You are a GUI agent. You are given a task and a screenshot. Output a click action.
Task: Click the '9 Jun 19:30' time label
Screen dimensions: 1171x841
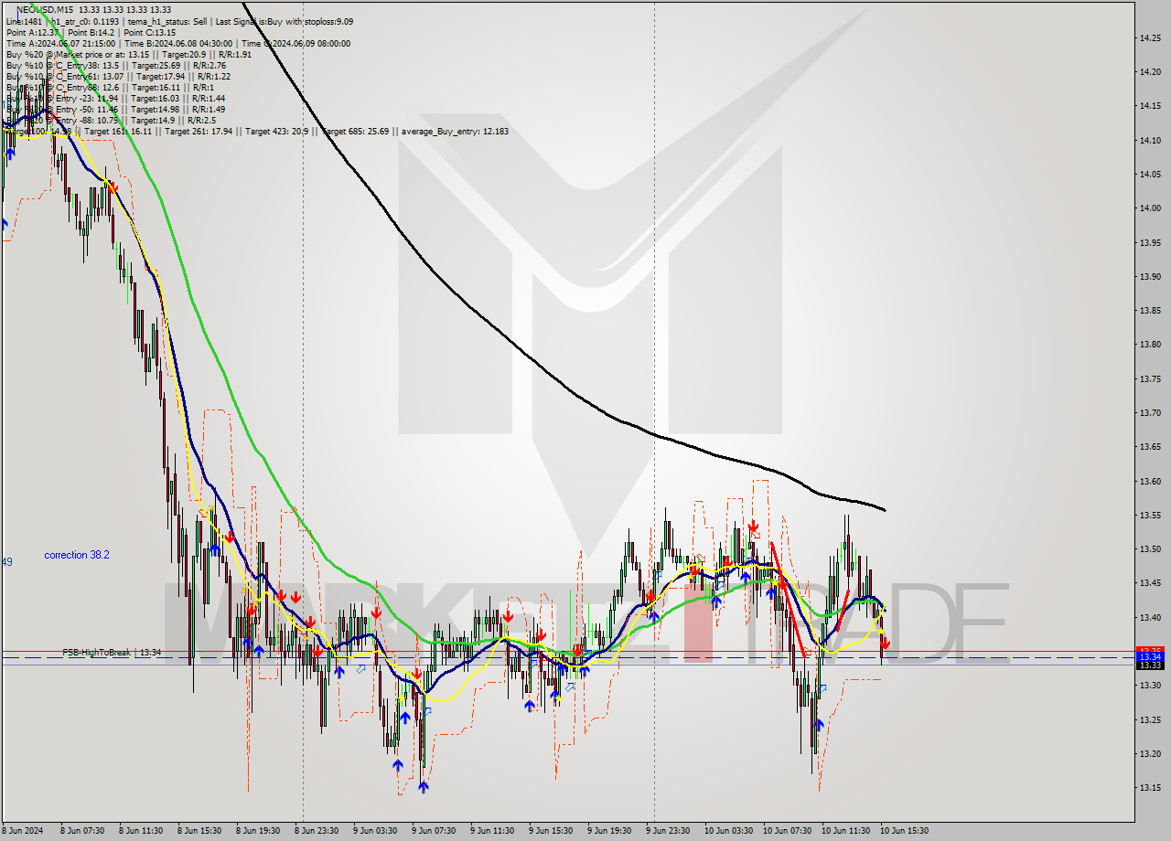[610, 831]
